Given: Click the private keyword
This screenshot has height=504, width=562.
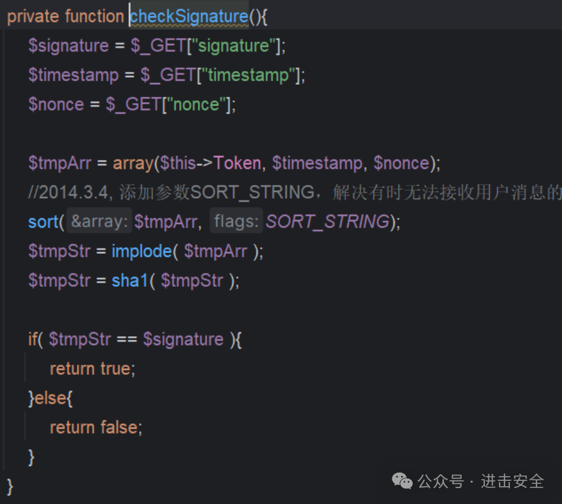Looking at the screenshot, I should point(33,17).
